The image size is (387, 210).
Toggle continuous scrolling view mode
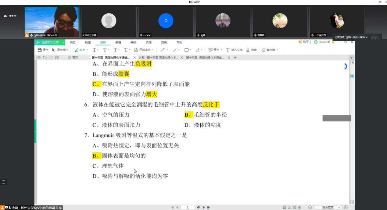point(294,207)
